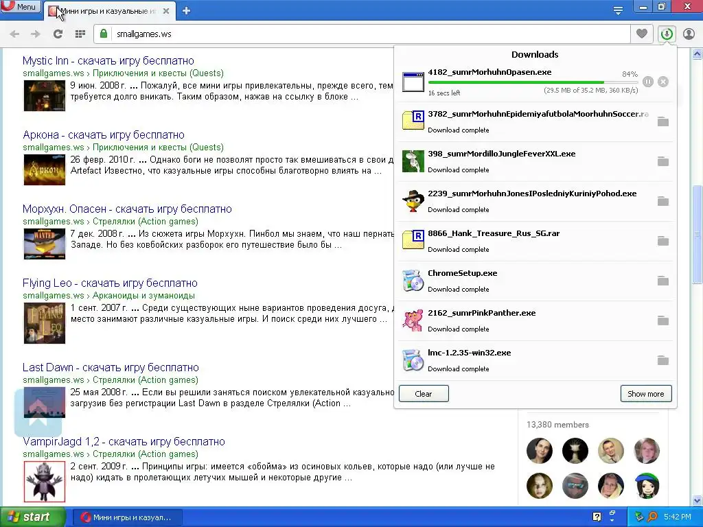Clear the downloads list
The image size is (703, 527).
(423, 393)
